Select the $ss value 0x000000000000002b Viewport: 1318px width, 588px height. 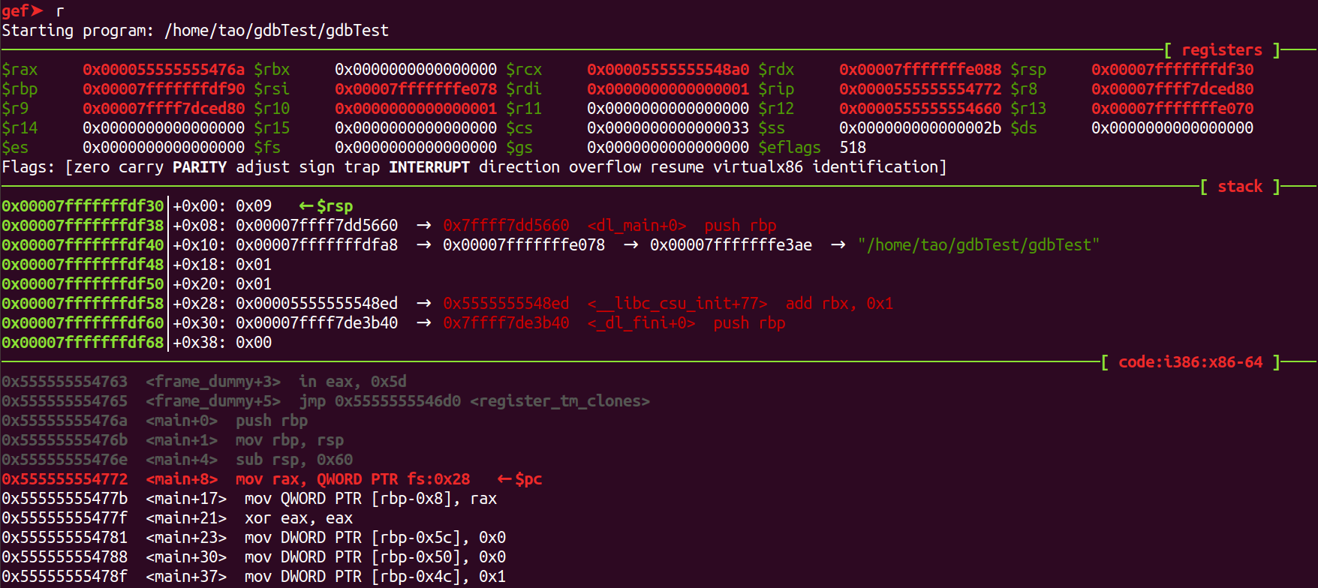pyautogui.click(x=920, y=127)
